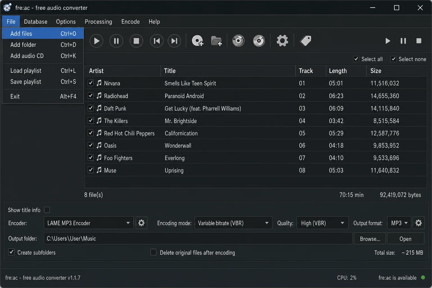The height and width of the screenshot is (288, 432).
Task: Uncheck the Red Hot Chili Peppers checkbox
Action: [91, 133]
